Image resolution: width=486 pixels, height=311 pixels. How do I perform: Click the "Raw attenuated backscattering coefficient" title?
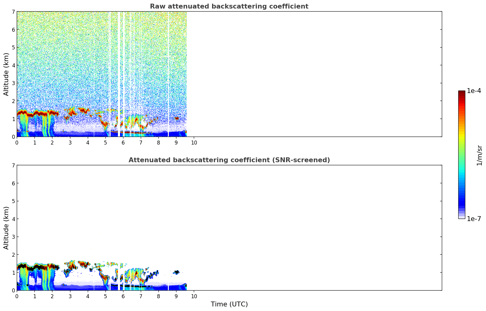pyautogui.click(x=229, y=6)
